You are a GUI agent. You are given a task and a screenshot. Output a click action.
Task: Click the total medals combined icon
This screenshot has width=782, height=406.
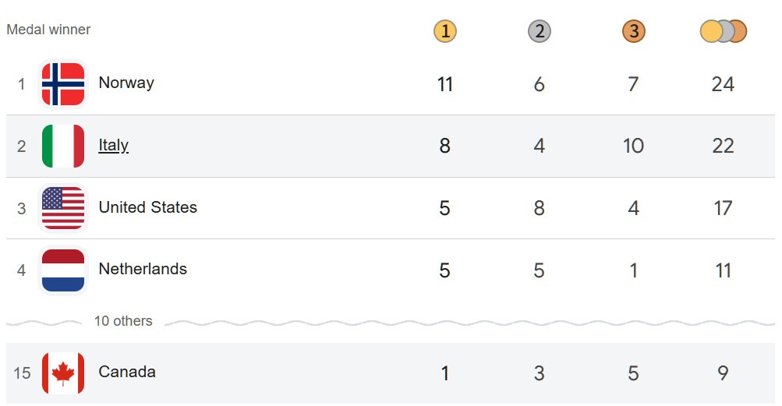723,31
